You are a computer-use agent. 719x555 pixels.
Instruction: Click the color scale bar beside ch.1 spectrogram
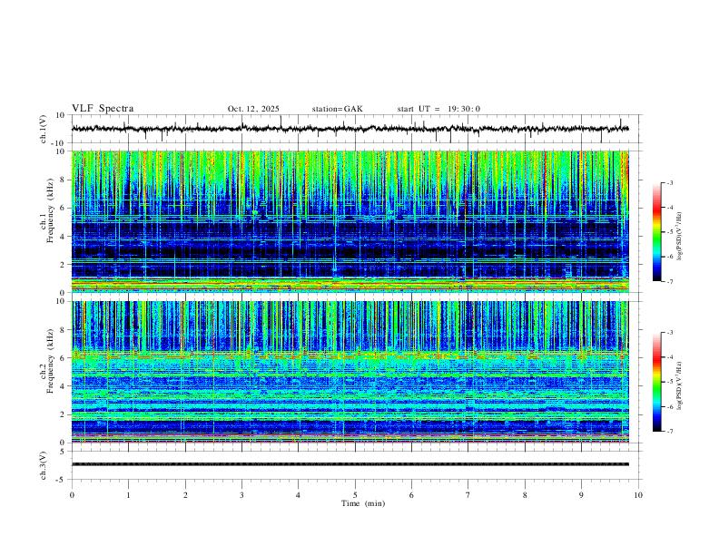tap(656, 232)
